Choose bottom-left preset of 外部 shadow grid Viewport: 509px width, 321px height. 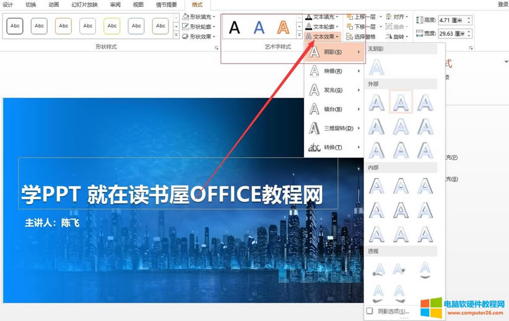(x=376, y=150)
